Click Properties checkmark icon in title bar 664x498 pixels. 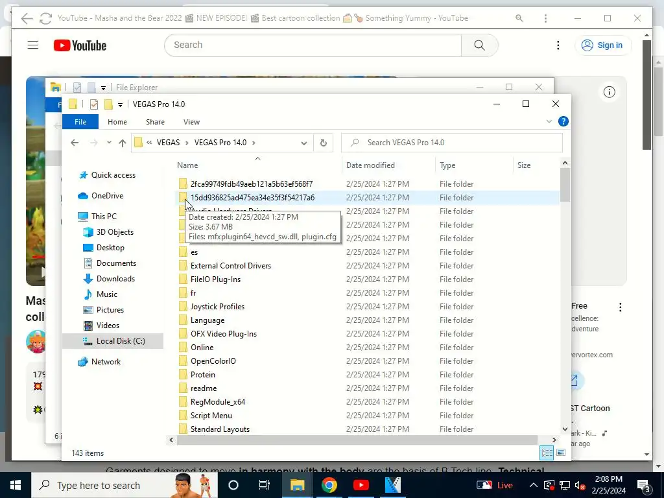[x=94, y=104]
